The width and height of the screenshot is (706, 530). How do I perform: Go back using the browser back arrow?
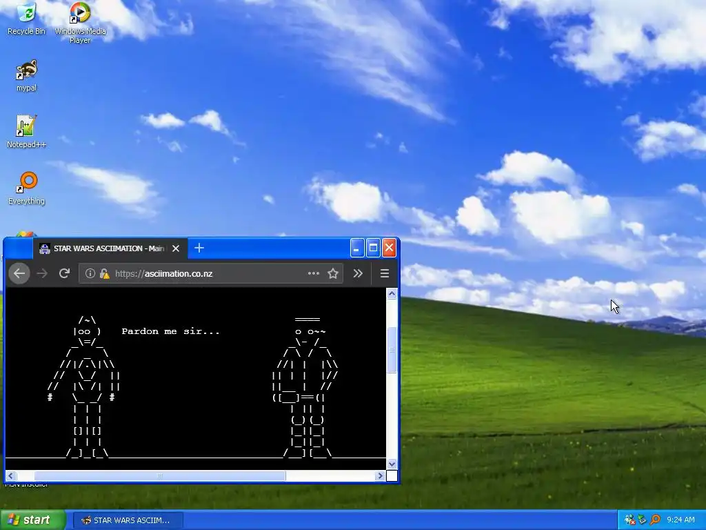[19, 273]
